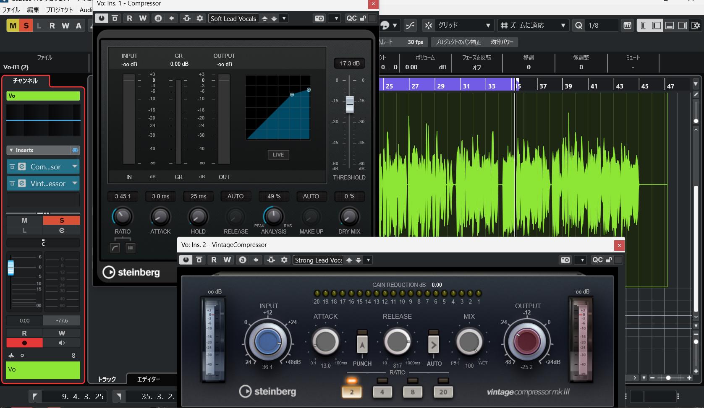This screenshot has height=408, width=704.
Task: Select ratio 2 button
Action: (x=352, y=392)
